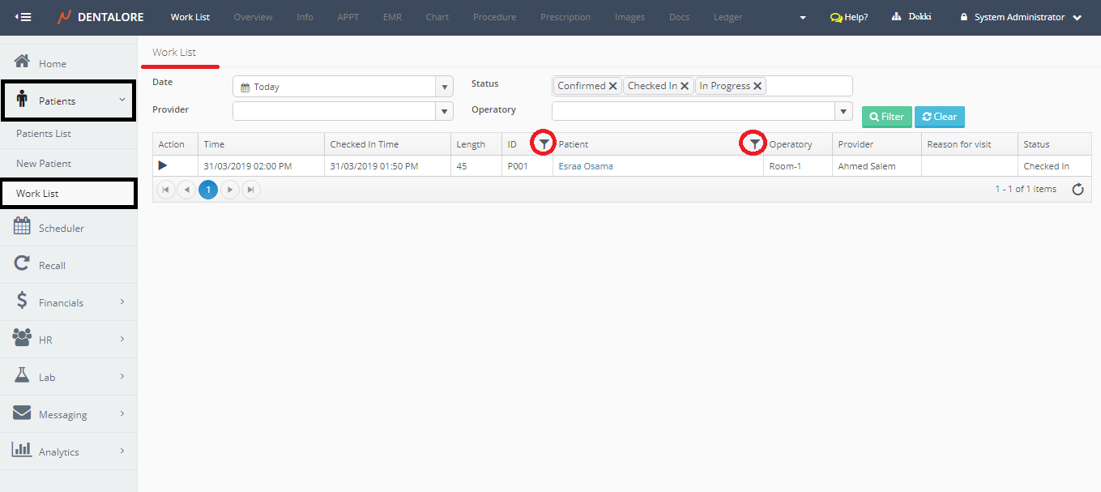
Task: Go to Home in the sidebar
Action: click(52, 63)
